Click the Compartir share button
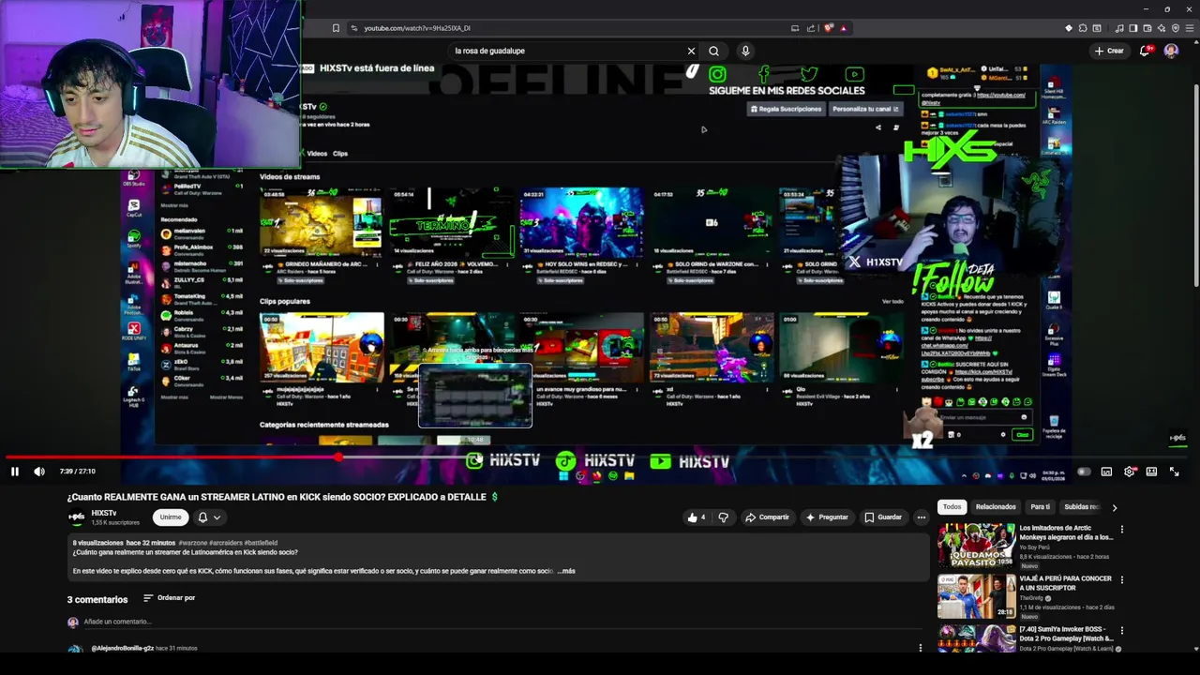This screenshot has height=675, width=1200. click(768, 517)
